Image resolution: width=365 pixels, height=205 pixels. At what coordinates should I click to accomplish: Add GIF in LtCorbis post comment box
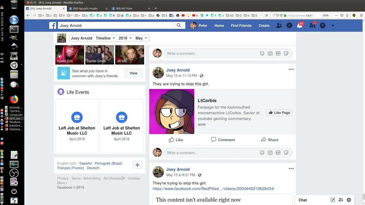click(x=278, y=153)
